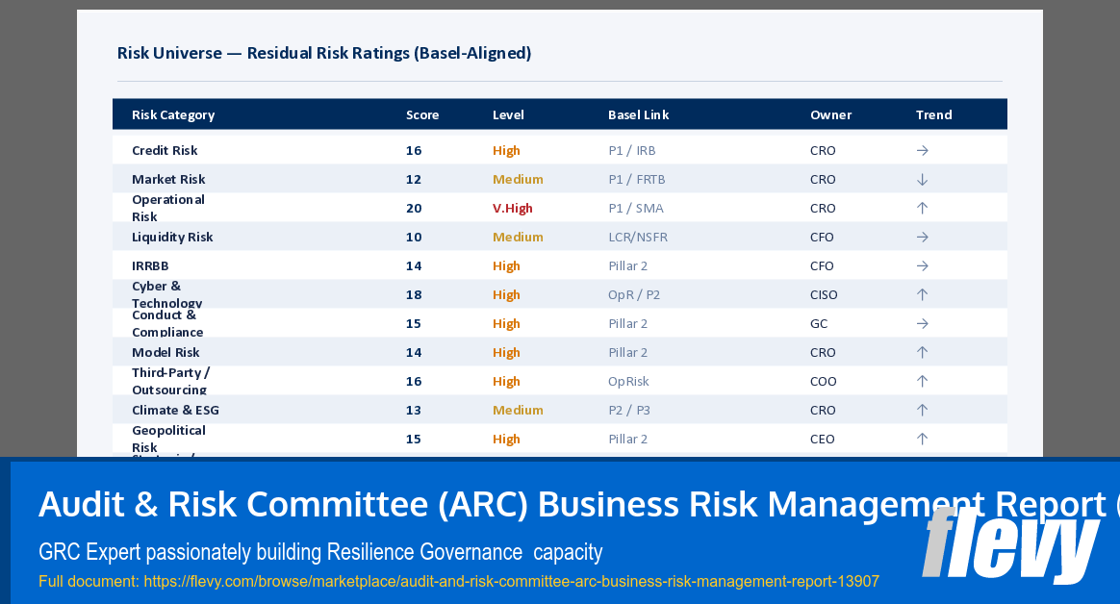Select the Conduct & Compliance row label
The image size is (1120, 604).
coord(167,323)
